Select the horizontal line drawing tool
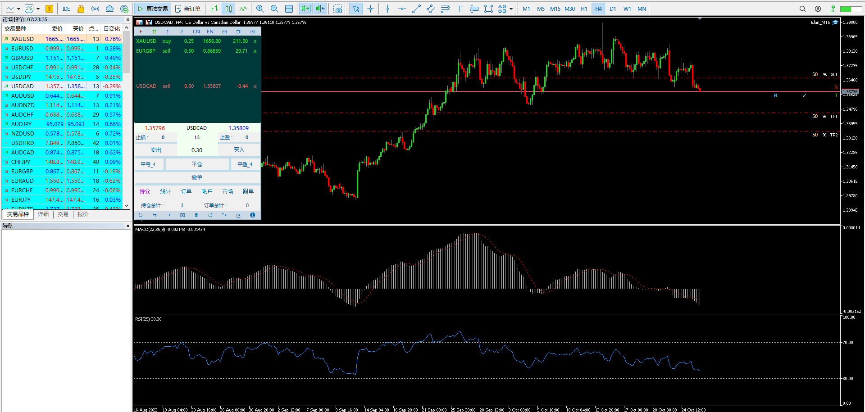Viewport: 865px width, 412px height. [402, 9]
